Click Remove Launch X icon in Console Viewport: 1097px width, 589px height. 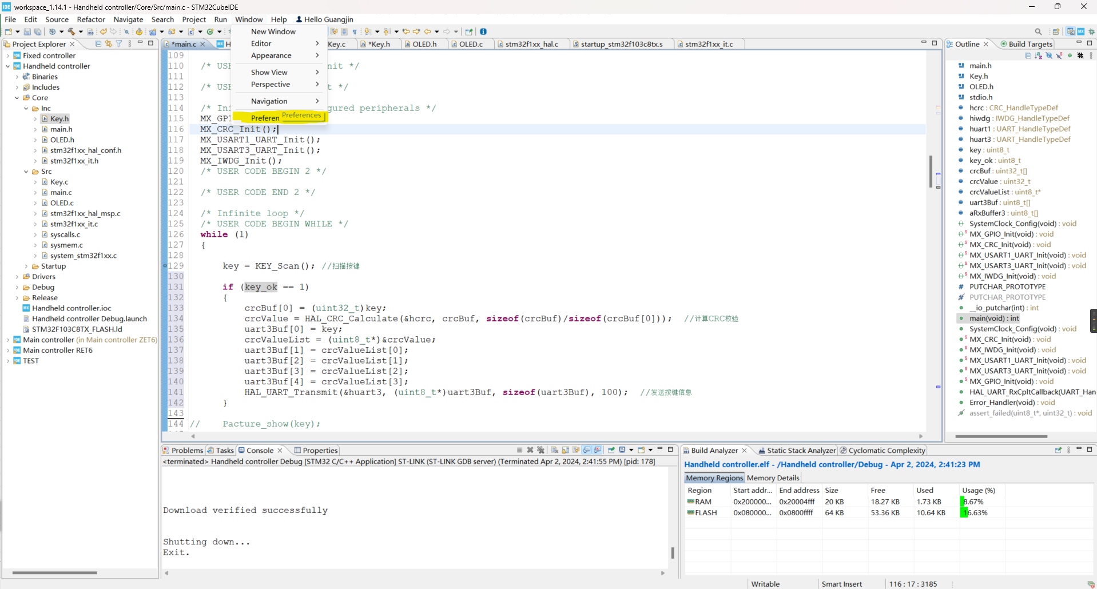pyautogui.click(x=530, y=450)
